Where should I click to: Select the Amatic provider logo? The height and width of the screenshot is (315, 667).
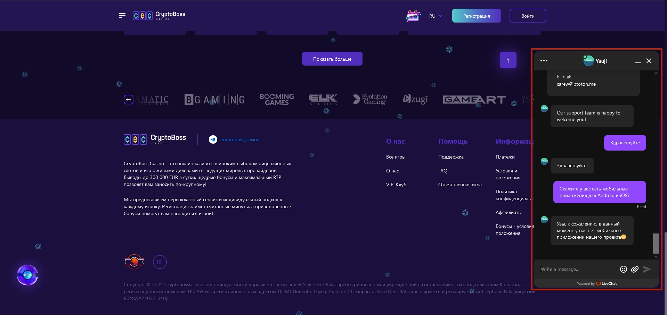[152, 100]
